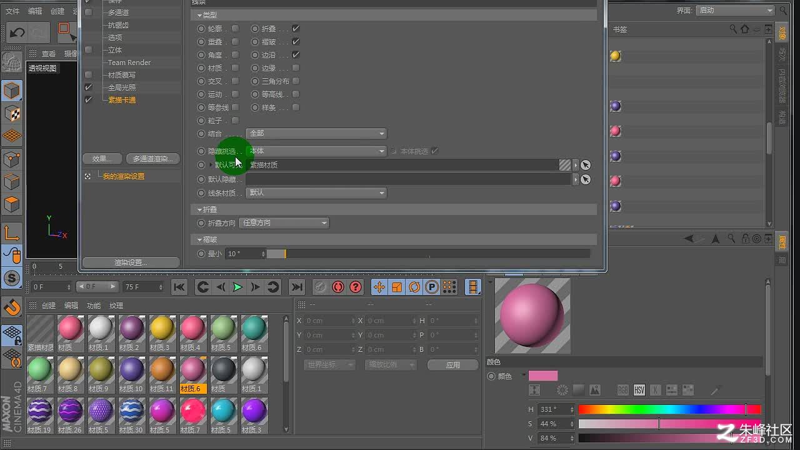Open the 编辑 menu in the top menu bar
The width and height of the screenshot is (800, 450).
[x=35, y=11]
